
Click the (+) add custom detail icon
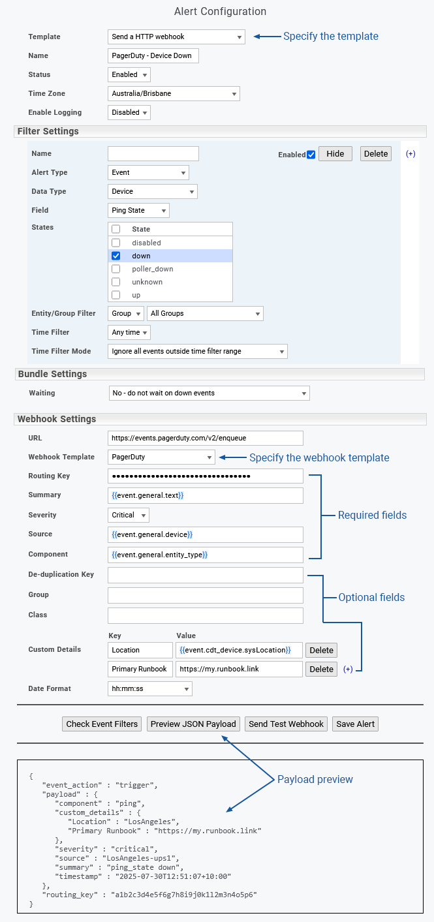coord(348,669)
